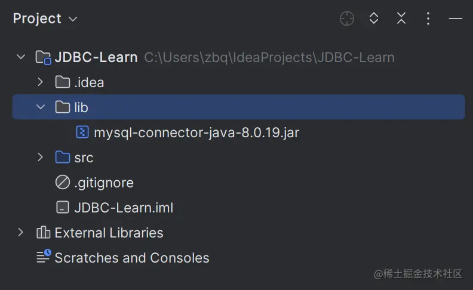Select the .gitignore file name
The width and height of the screenshot is (473, 290).
click(104, 183)
